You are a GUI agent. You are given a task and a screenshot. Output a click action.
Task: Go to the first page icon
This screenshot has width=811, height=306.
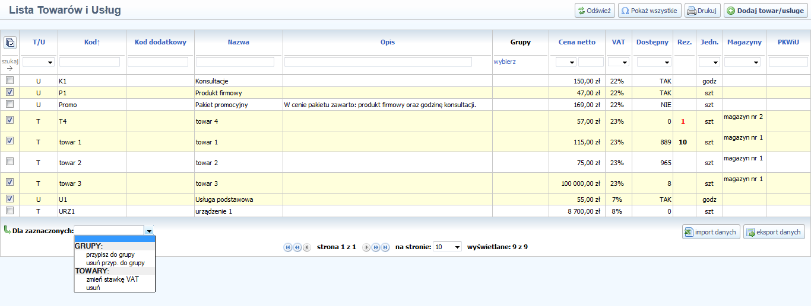(288, 247)
